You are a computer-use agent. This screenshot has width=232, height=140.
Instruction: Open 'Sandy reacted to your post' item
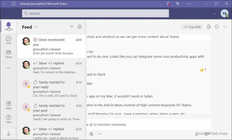[x=52, y=112]
